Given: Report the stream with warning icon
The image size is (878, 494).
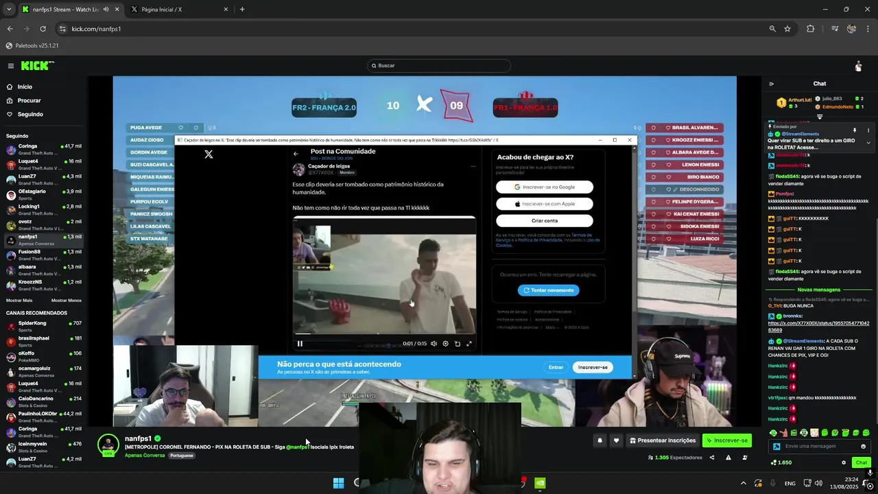Looking at the screenshot, I should tap(728, 458).
